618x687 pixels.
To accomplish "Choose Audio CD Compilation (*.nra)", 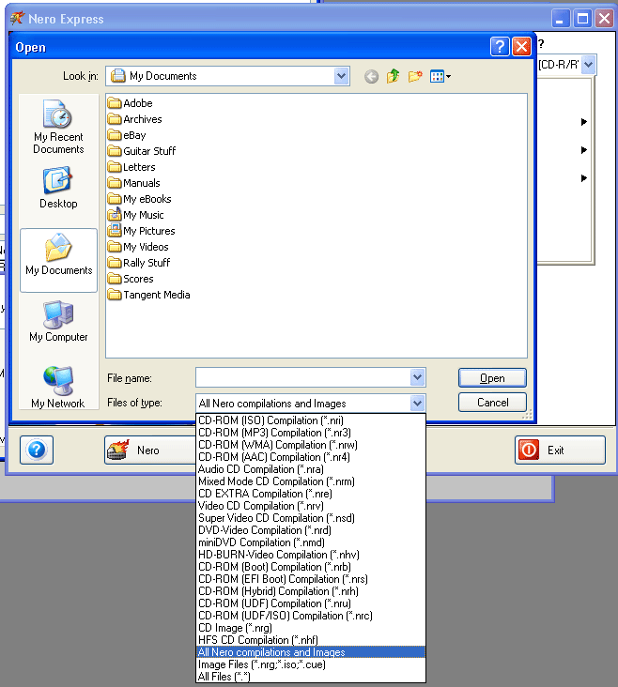I will coord(311,469).
